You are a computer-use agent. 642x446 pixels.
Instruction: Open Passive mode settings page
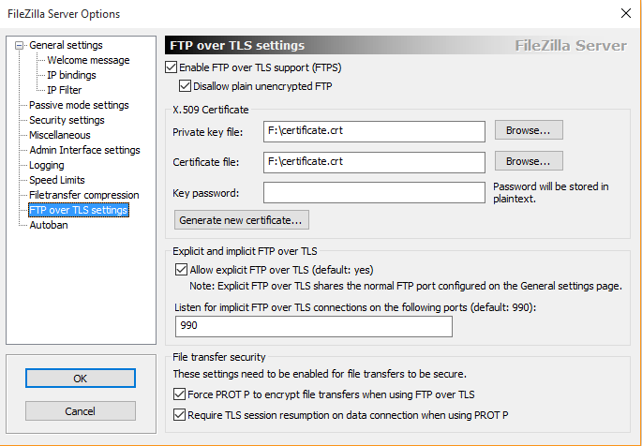(79, 105)
